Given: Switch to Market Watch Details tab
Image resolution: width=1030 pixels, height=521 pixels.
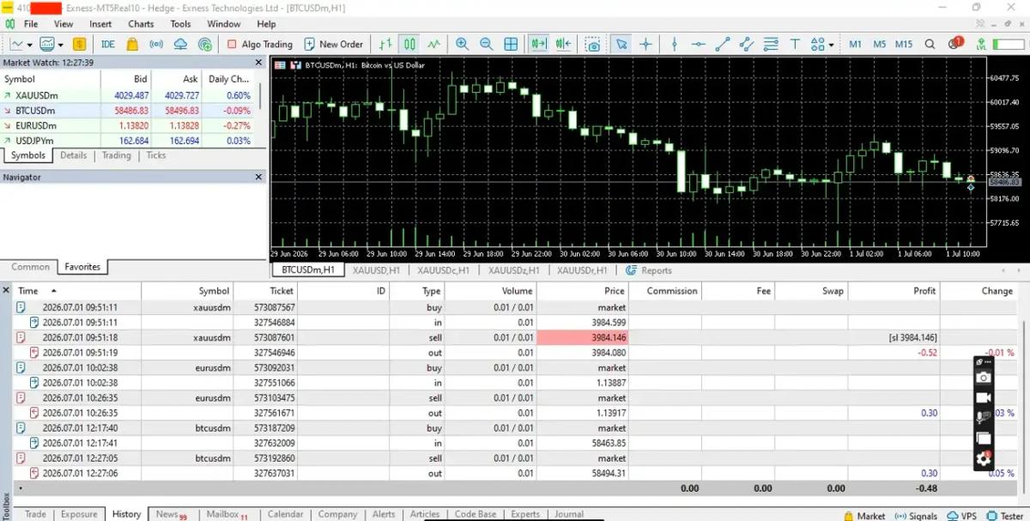Looking at the screenshot, I should tap(73, 155).
